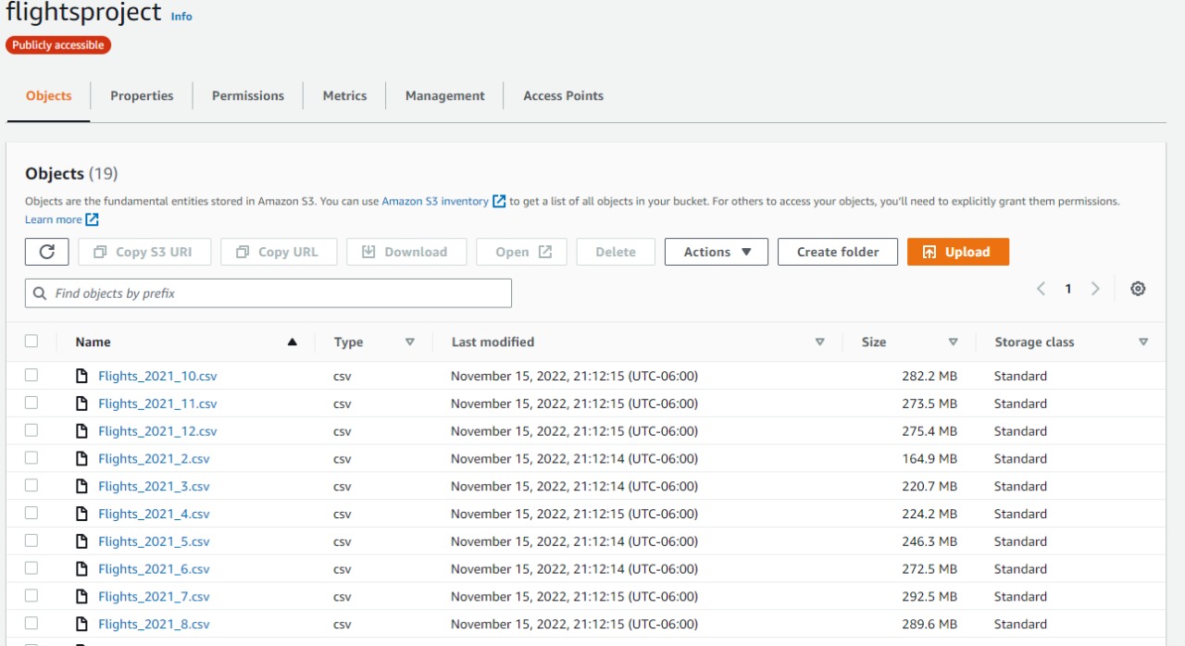Open the Actions dropdown menu
This screenshot has height=646, width=1185.
pyautogui.click(x=717, y=252)
